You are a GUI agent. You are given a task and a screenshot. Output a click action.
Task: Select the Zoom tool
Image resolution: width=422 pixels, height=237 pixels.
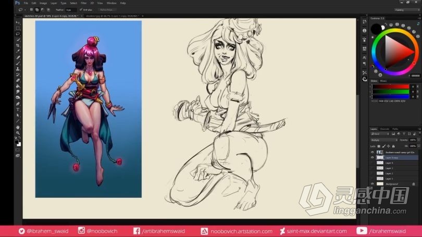tap(18, 133)
